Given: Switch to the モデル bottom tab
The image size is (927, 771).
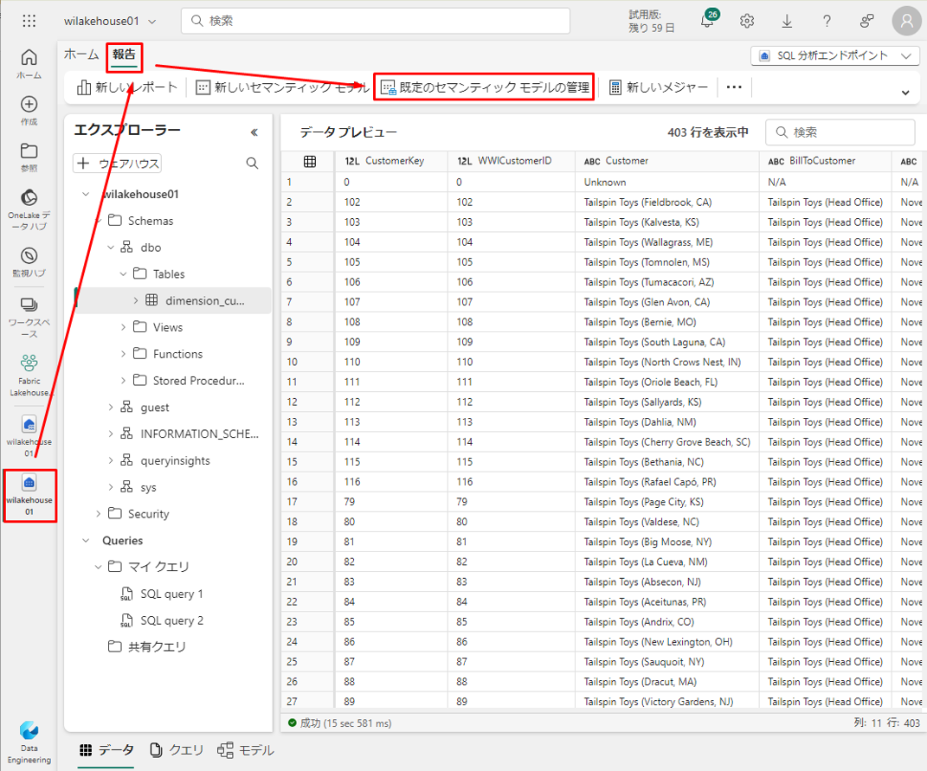Looking at the screenshot, I should click(x=245, y=750).
